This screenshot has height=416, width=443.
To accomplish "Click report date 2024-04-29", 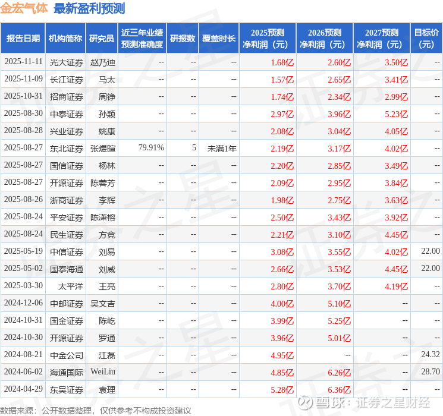I will click(x=23, y=389).
